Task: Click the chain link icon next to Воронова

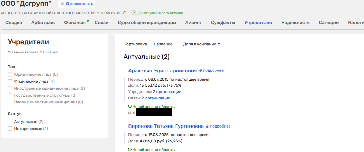Action: click(x=208, y=126)
